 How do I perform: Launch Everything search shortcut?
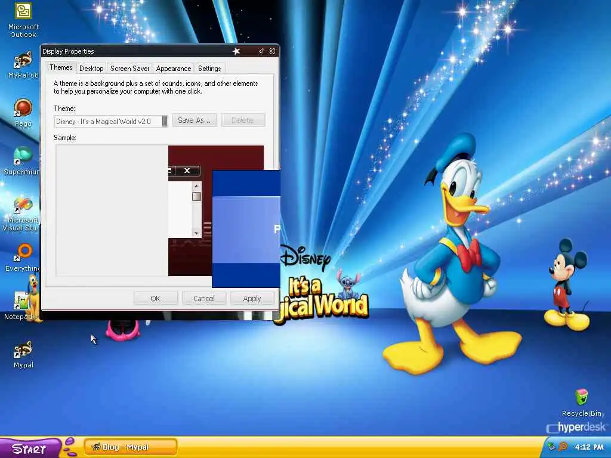tap(23, 258)
